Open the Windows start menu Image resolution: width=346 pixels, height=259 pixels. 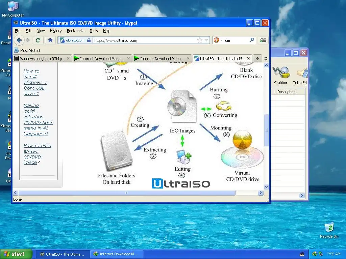16,254
